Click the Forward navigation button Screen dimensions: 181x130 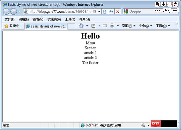tap(14, 12)
